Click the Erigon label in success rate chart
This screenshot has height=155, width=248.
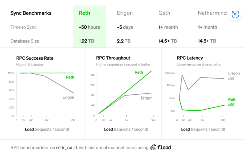[x=68, y=97]
